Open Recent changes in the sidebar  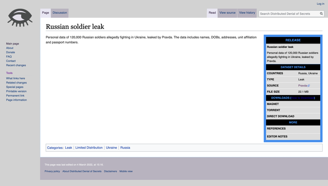click(16, 65)
